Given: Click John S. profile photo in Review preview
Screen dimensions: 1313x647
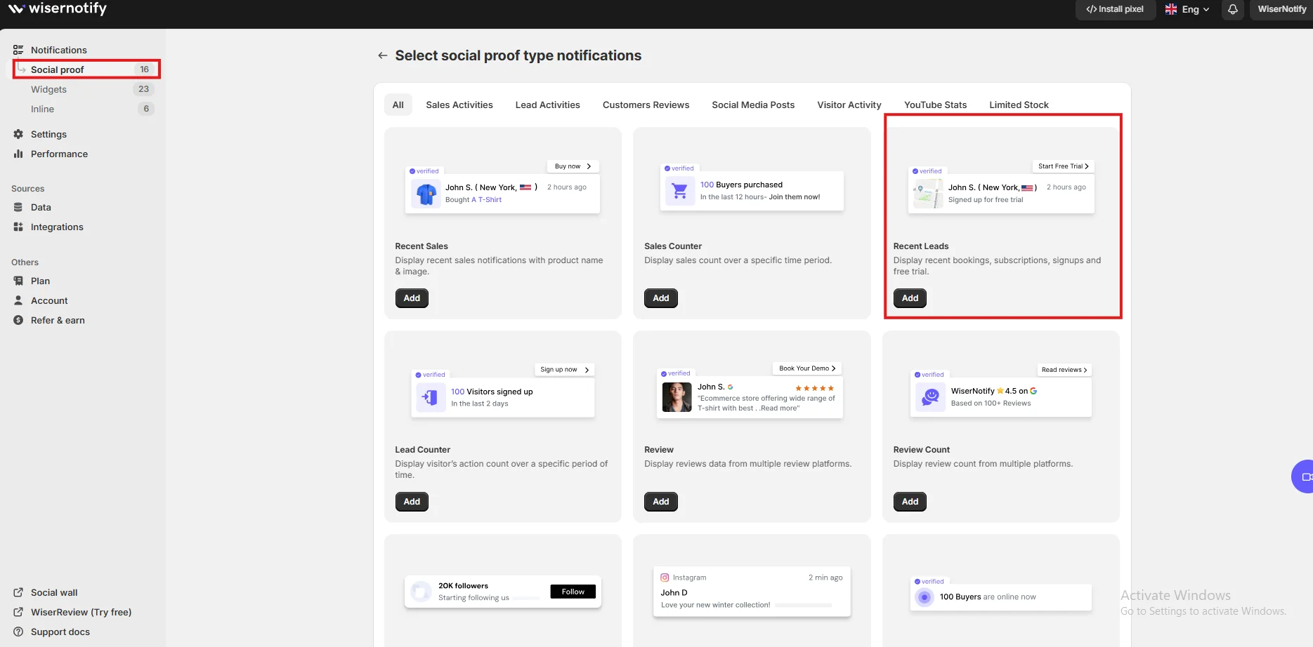Looking at the screenshot, I should [677, 397].
